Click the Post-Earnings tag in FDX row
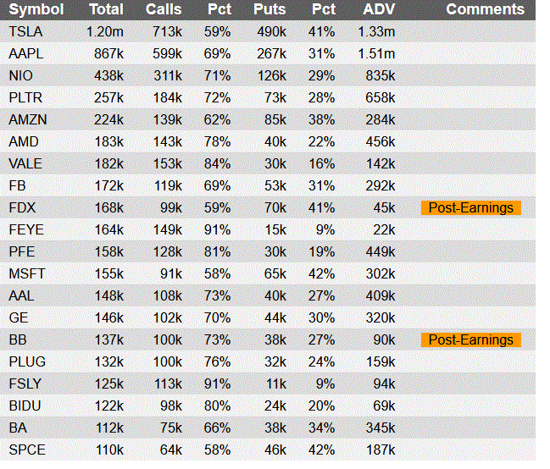Viewport: 550px width, 469px height. pyautogui.click(x=471, y=207)
